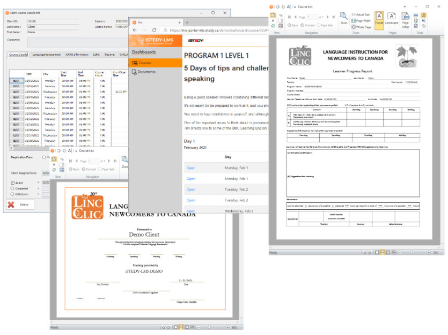Viewport: 448px width, 335px height.
Task: Go to first page in certificate viewer window
Action: click(70, 161)
